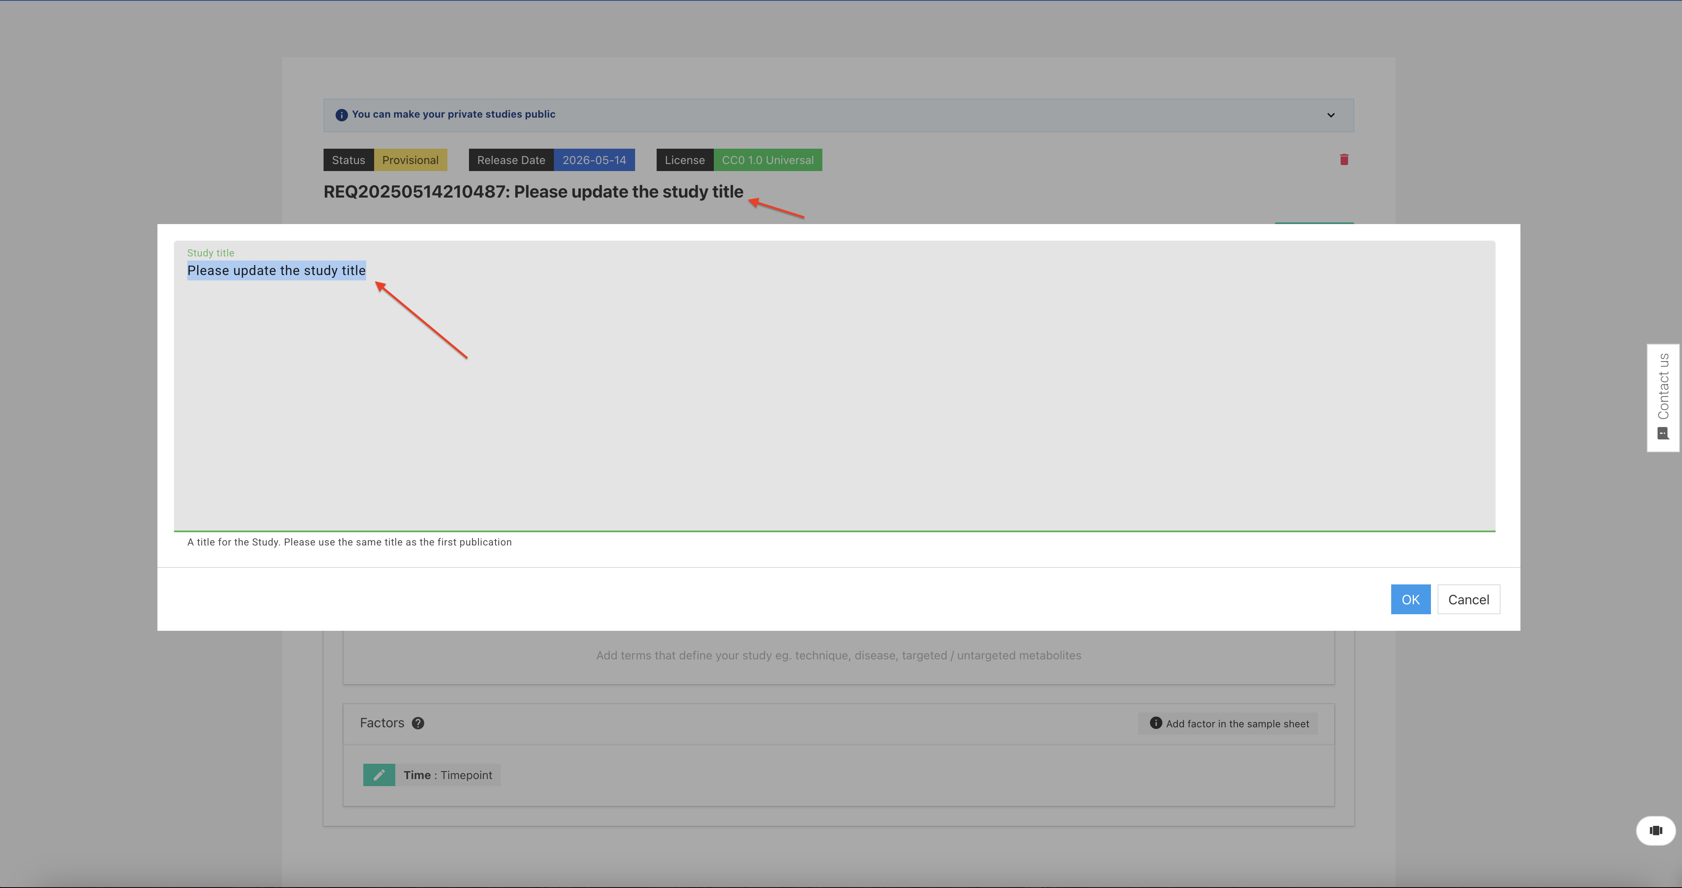Open the floating help widget icon

pyautogui.click(x=1655, y=830)
